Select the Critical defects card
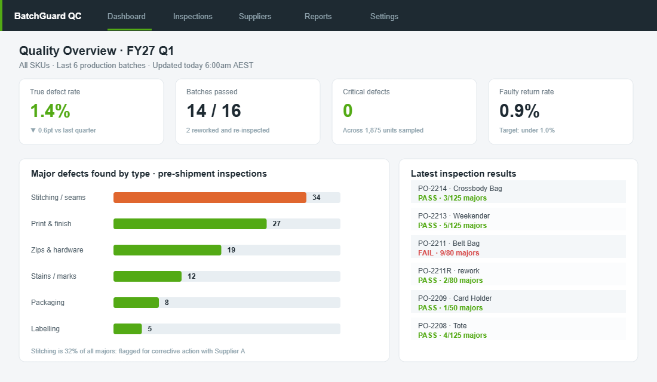Image resolution: width=657 pixels, height=382 pixels. 404,112
